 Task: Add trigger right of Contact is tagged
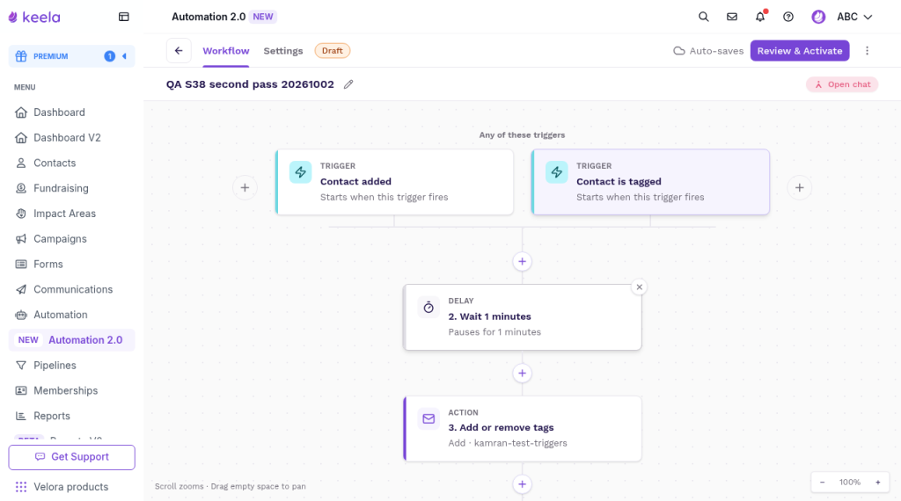[x=799, y=188]
